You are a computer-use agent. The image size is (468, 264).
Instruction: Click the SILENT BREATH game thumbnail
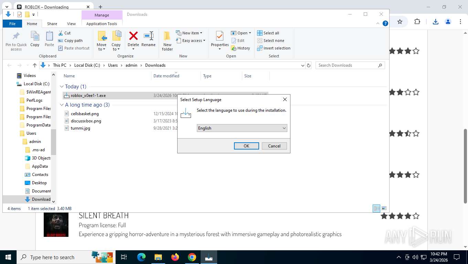pyautogui.click(x=56, y=225)
